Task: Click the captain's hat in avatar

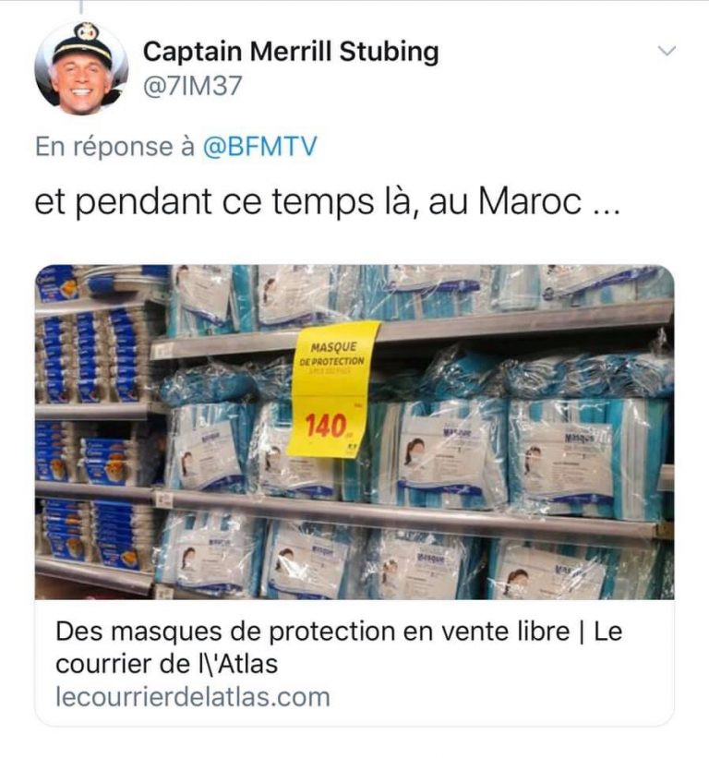Action: coord(83,45)
